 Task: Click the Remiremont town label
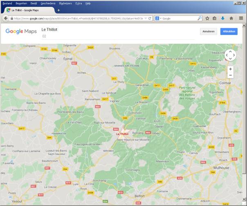92,99
